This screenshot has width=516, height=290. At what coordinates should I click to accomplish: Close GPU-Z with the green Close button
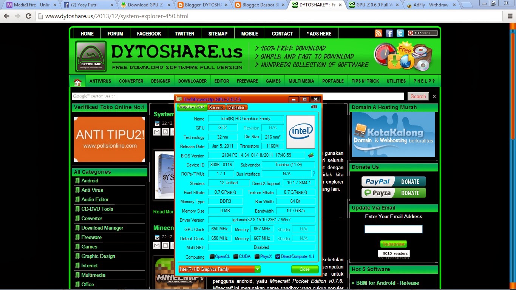pos(304,269)
